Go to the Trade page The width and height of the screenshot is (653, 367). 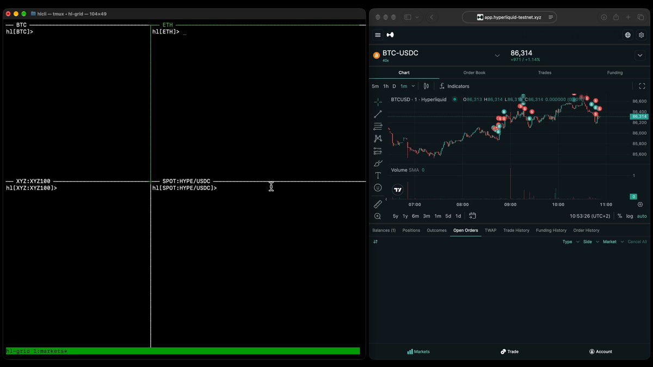[509, 352]
